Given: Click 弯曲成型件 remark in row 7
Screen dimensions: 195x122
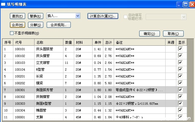Looking at the screenshot, I should coord(140,90).
